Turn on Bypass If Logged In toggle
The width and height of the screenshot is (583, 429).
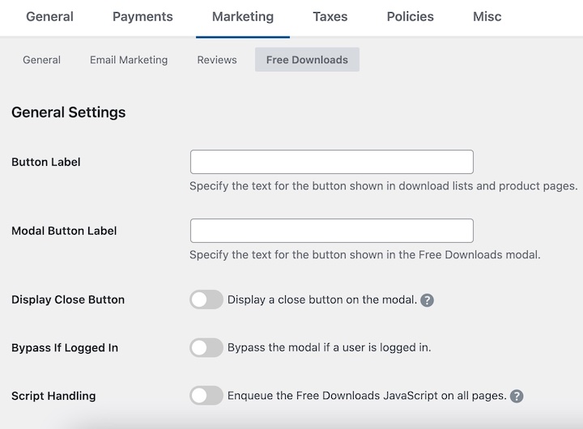pos(206,347)
